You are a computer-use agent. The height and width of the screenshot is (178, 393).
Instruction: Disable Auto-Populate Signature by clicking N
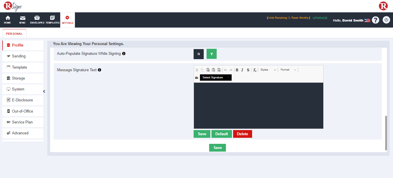[x=199, y=54]
